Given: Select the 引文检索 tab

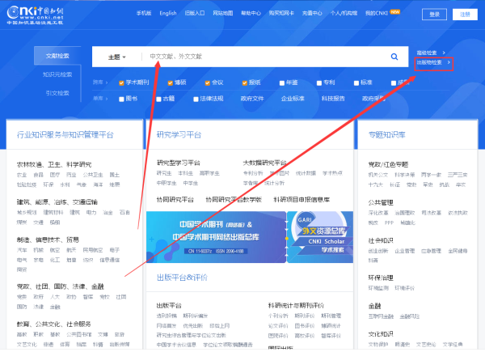Looking at the screenshot, I should tap(57, 93).
